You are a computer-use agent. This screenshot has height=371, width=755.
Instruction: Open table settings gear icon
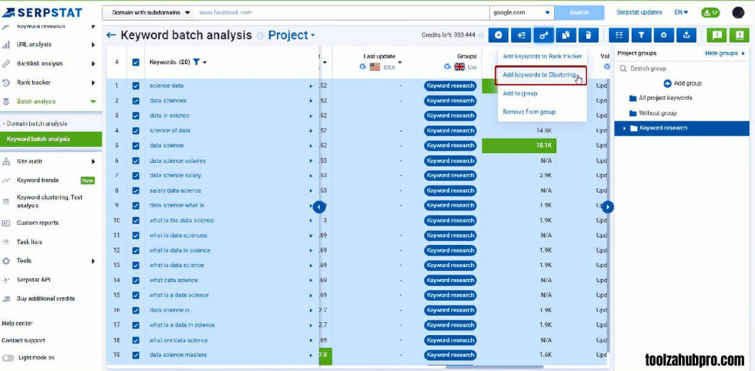[664, 35]
